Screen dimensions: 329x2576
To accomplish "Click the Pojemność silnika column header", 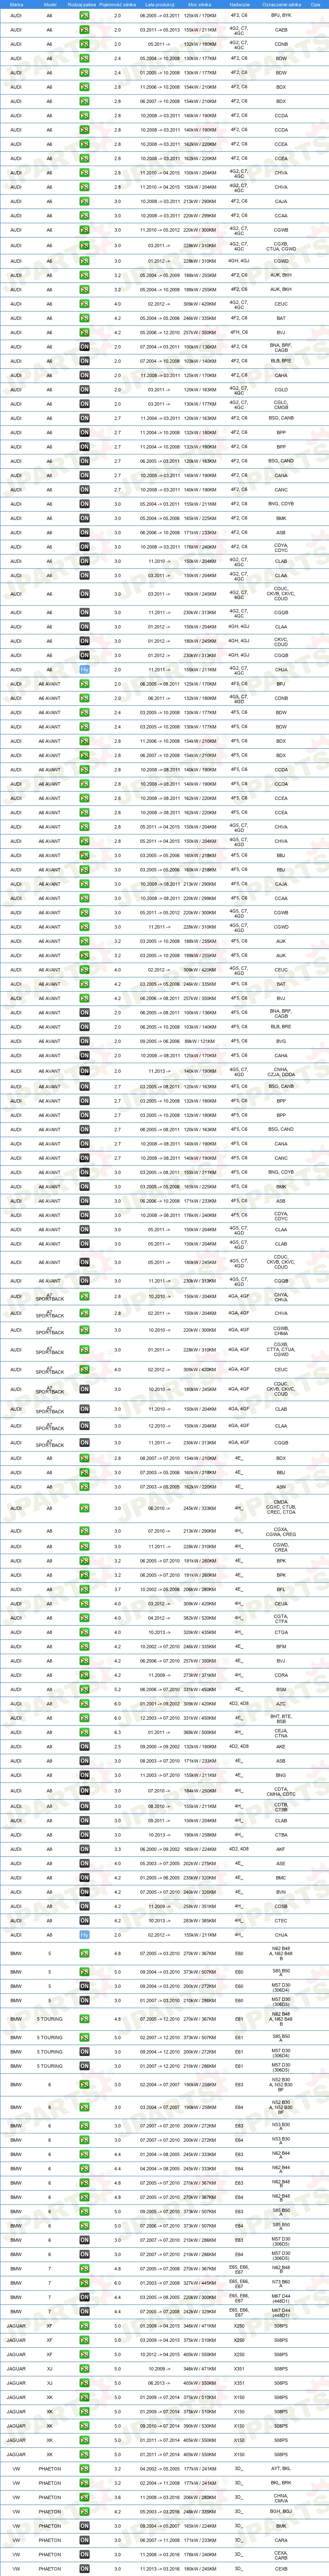I will pos(117,5).
